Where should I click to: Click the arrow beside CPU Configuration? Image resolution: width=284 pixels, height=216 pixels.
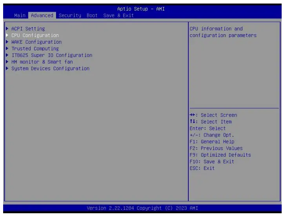point(7,35)
